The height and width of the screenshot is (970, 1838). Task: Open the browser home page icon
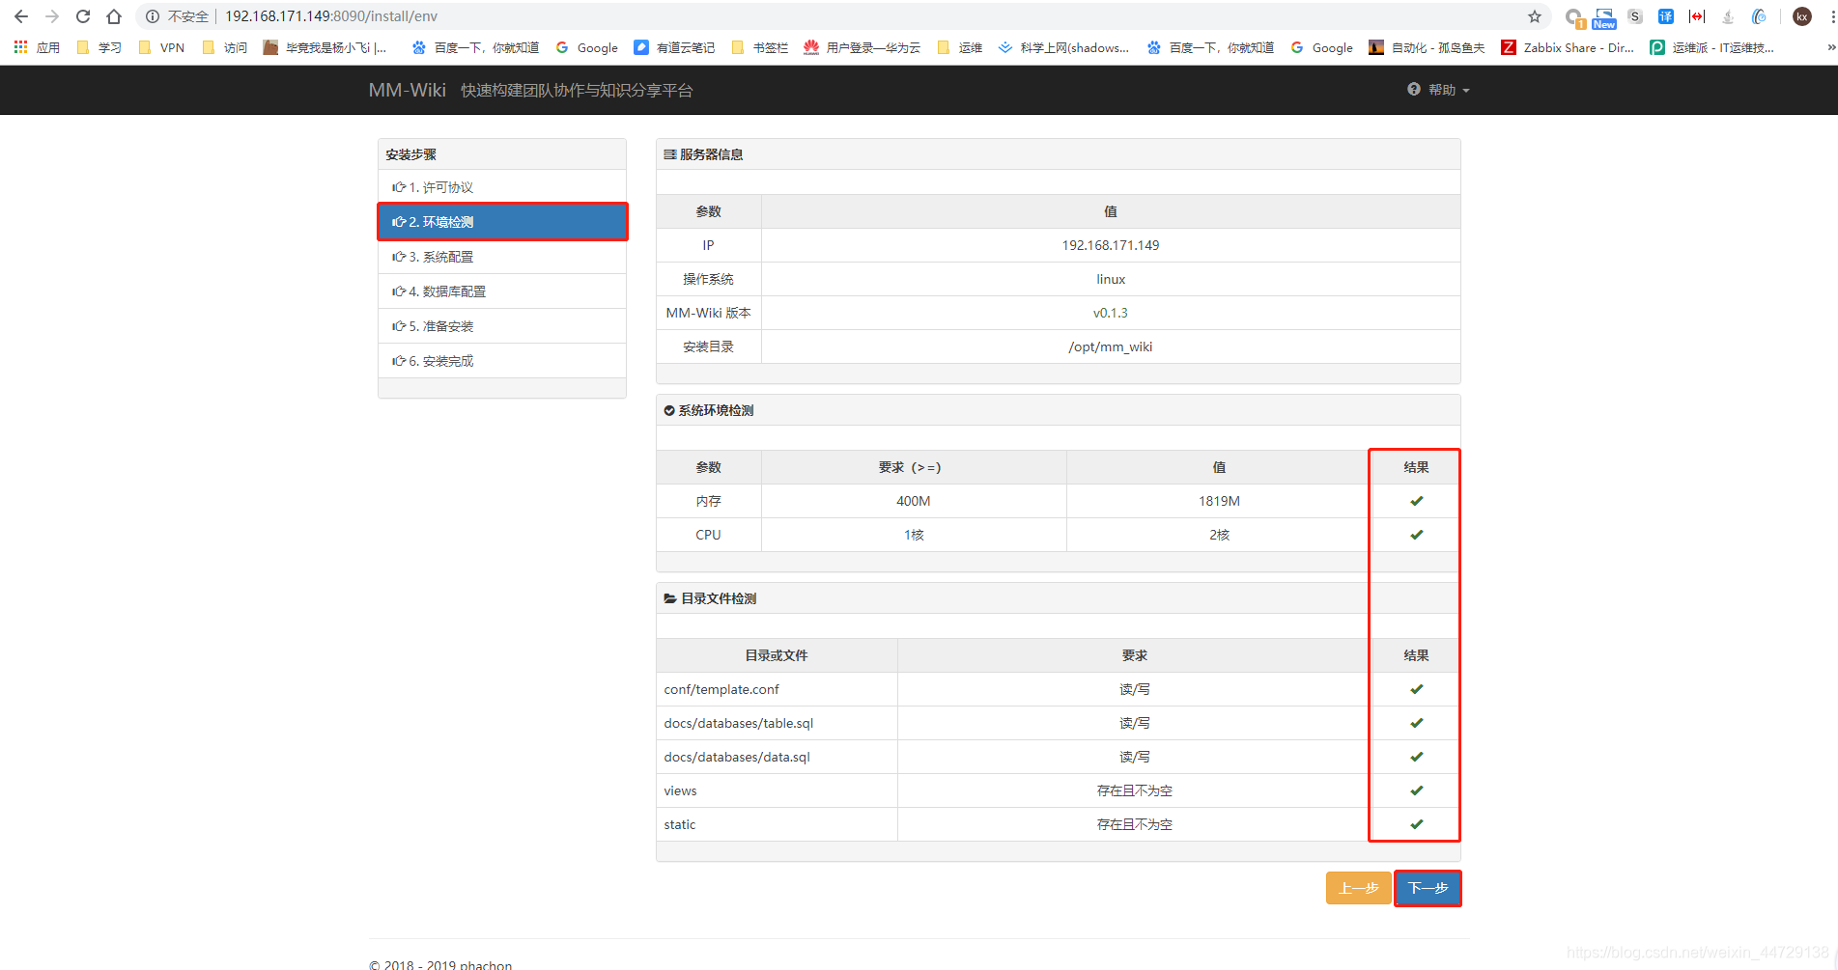click(x=114, y=16)
